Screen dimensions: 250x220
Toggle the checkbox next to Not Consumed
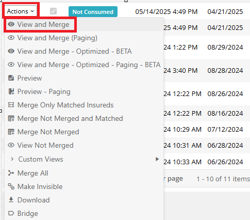(53, 11)
